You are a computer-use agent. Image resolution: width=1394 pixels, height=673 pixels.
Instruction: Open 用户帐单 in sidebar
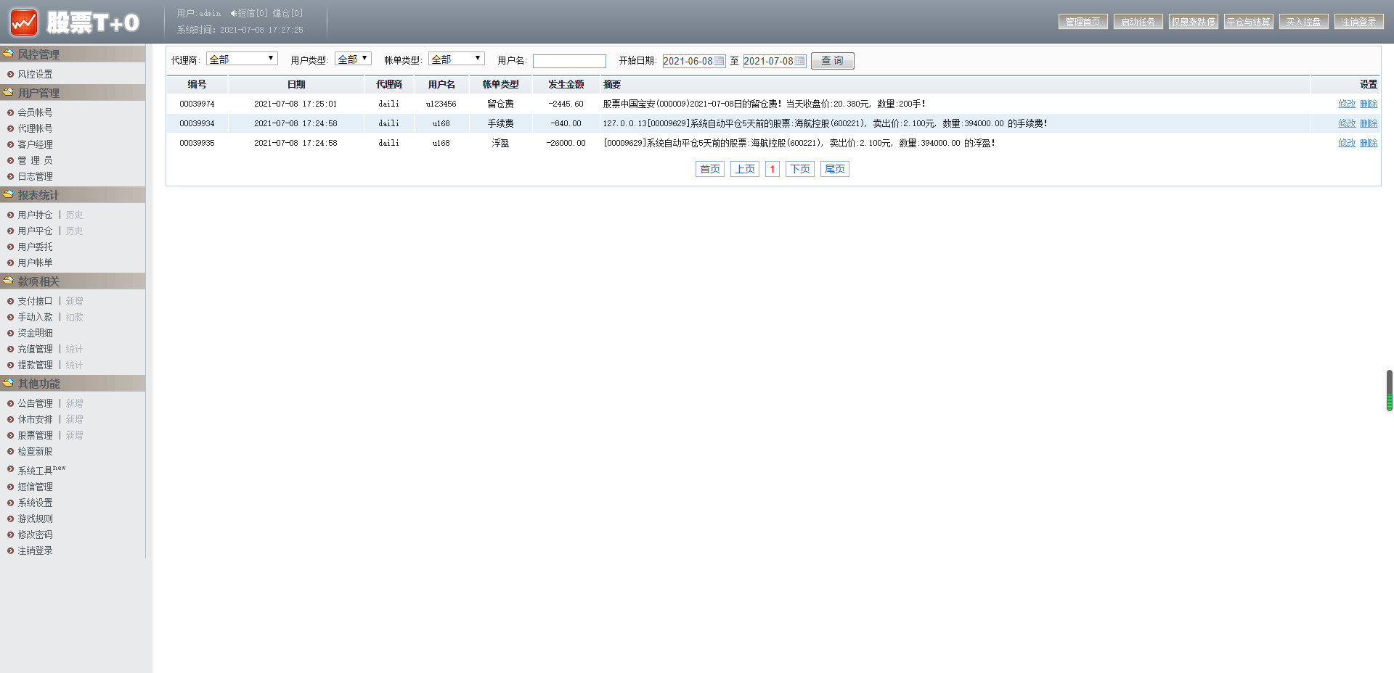pos(35,263)
